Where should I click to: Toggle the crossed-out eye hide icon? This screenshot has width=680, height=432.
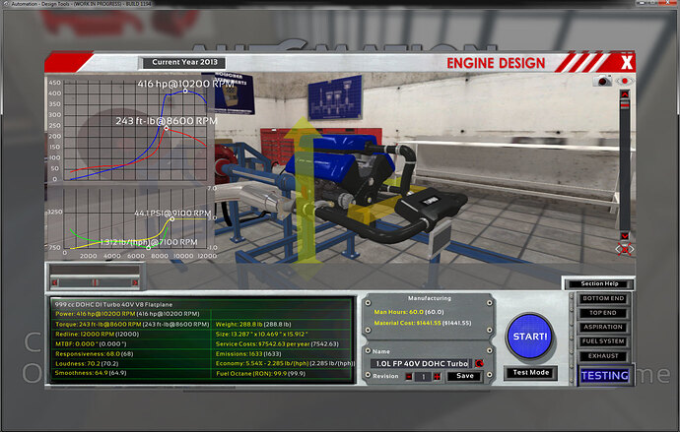[625, 249]
